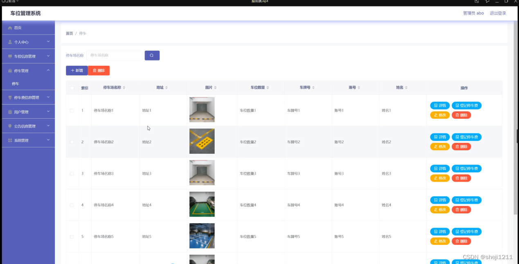Sort by 车位数量 column arrows
This screenshot has width=519, height=264.
point(268,88)
